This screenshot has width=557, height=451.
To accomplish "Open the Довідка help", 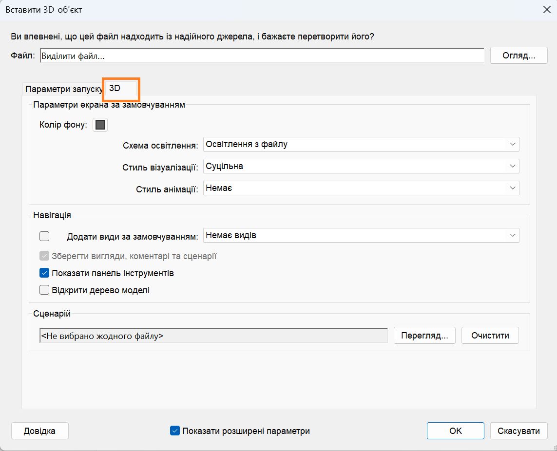I will pos(39,431).
